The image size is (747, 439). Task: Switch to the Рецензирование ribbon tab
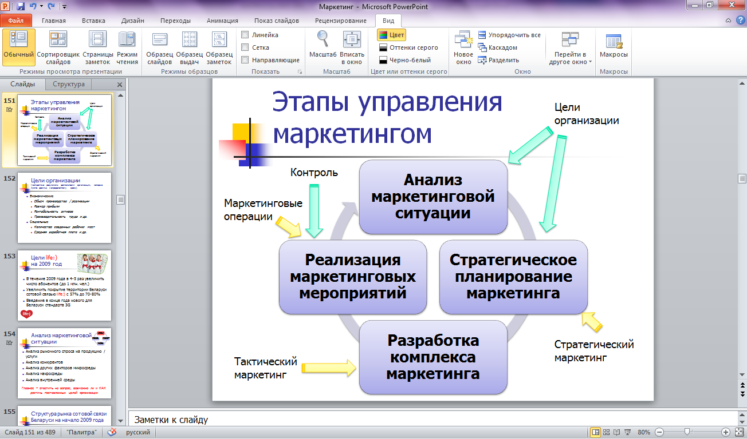[341, 21]
